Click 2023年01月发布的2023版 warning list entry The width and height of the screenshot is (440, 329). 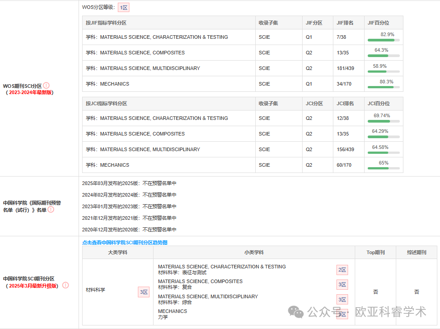[129, 206]
